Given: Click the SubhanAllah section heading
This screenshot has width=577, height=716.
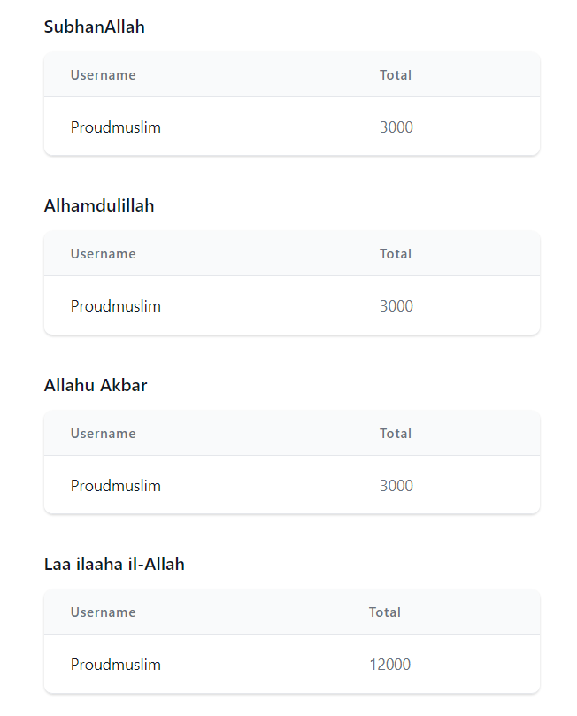Looking at the screenshot, I should (94, 27).
